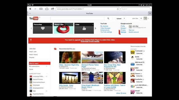Open a new tab with plus button
Viewport: 179px width, 100px height.
(150, 13)
